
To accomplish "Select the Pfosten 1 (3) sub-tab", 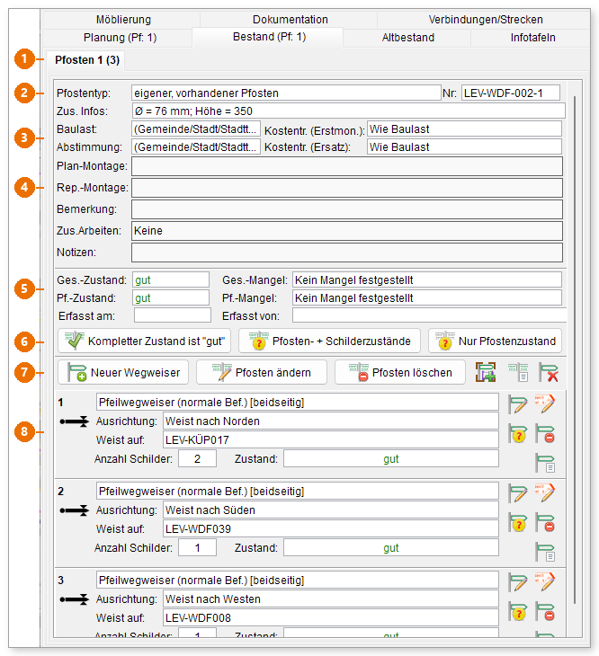I will [x=87, y=60].
